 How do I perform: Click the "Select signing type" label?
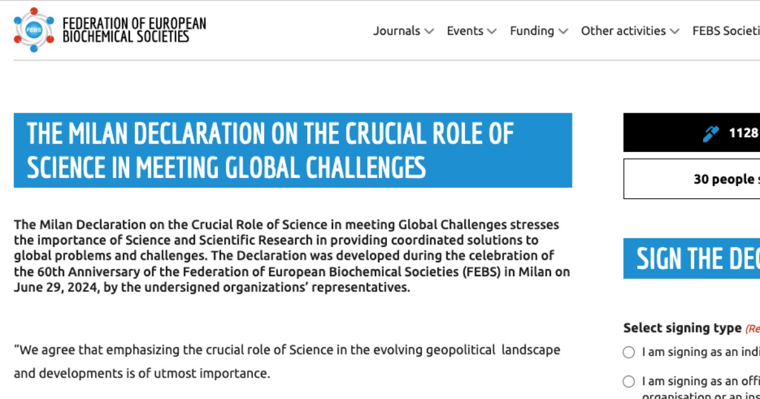682,328
